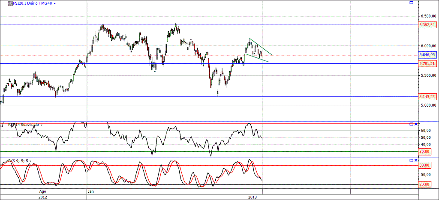Image resolution: width=439 pixels, height=200 pixels.
Task: Close the RSI 14 Suavizado indicator panel
Action: click(415, 124)
